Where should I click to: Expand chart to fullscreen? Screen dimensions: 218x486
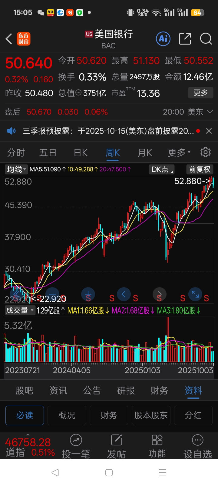195,294
